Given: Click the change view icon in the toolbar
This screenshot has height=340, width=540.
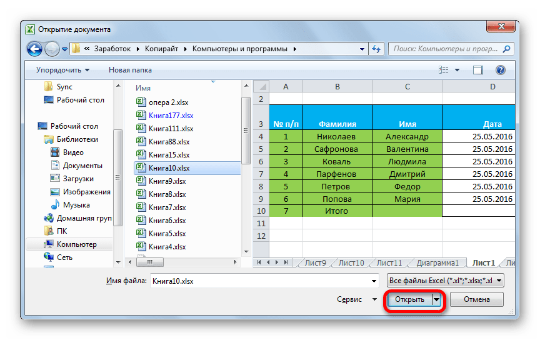Looking at the screenshot, I should [x=444, y=70].
